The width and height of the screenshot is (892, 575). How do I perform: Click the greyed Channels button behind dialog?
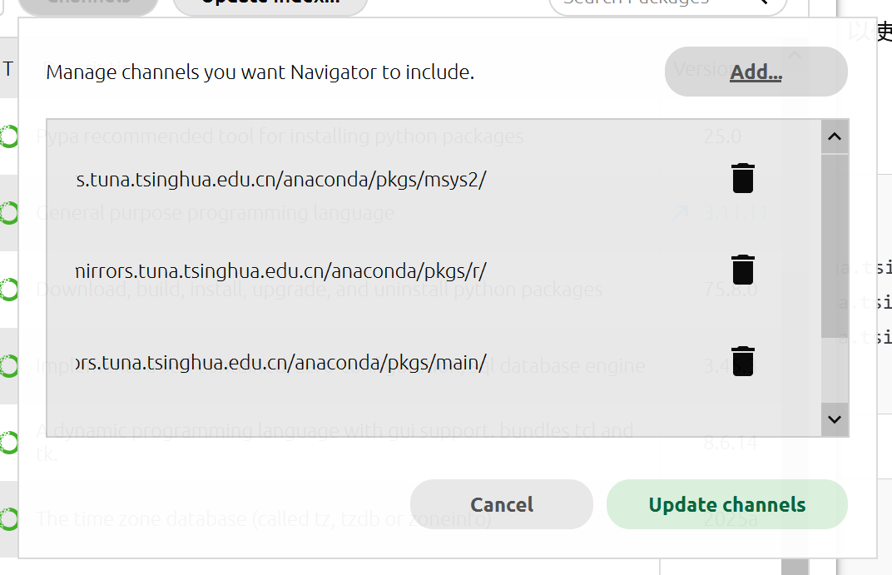pos(88,4)
